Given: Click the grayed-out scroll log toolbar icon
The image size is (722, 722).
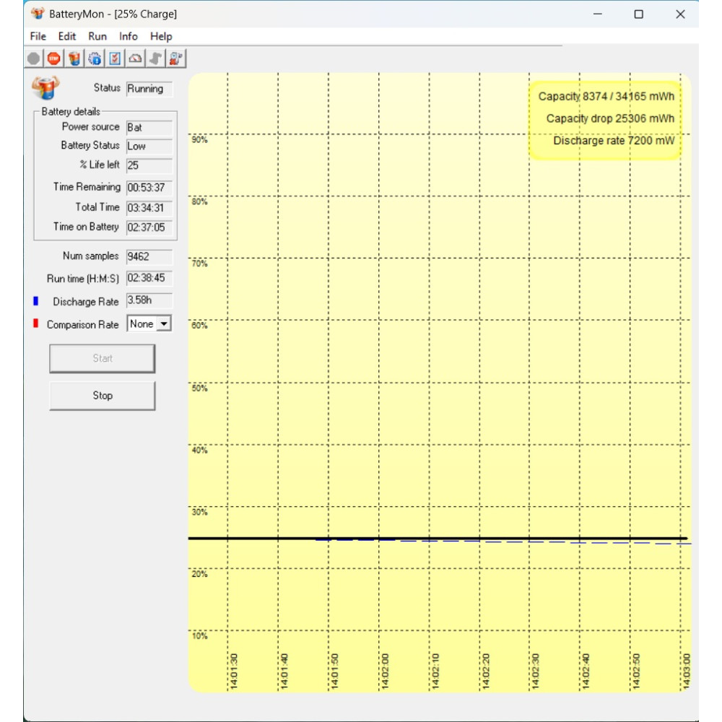Looking at the screenshot, I should [x=155, y=58].
